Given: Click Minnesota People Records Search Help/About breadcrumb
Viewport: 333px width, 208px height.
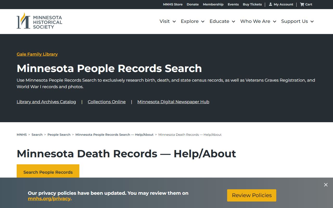Looking at the screenshot, I should point(114,135).
